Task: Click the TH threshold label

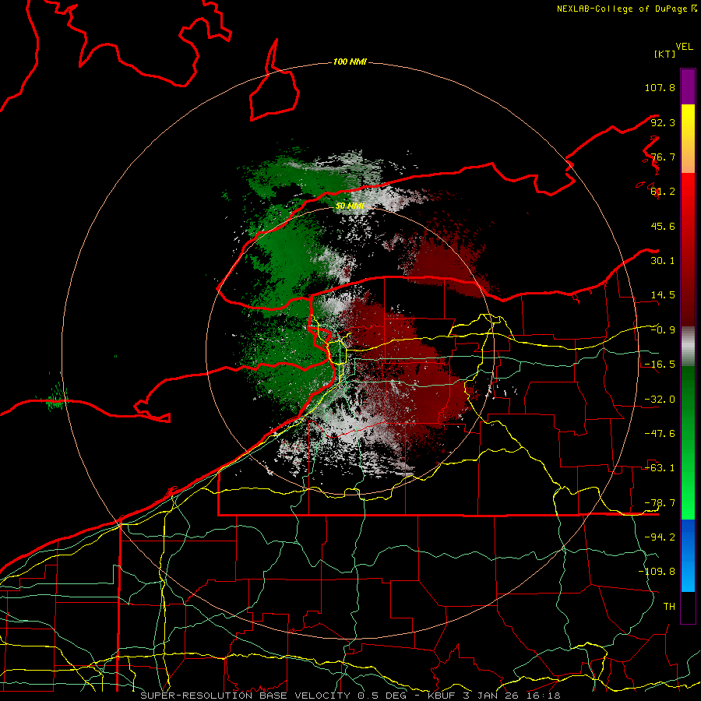Action: pos(669,606)
